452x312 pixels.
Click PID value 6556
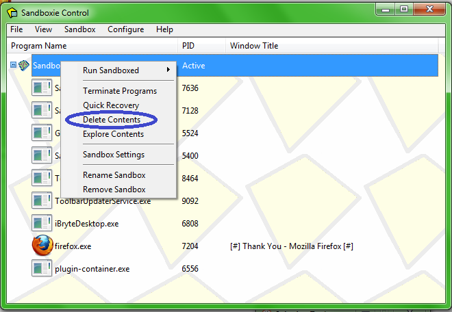point(190,269)
